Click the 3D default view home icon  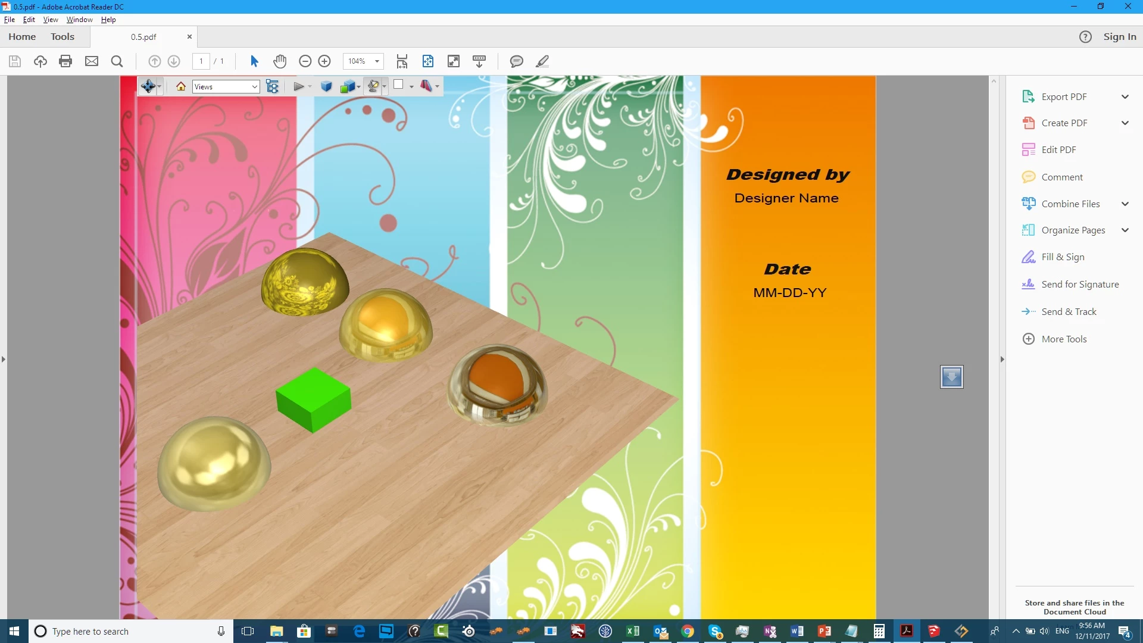pos(181,87)
